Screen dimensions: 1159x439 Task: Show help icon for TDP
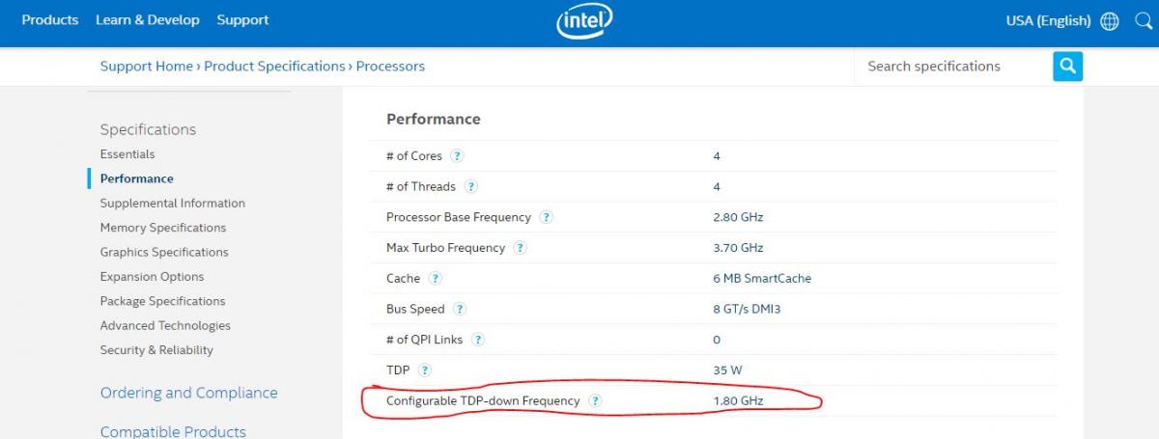click(x=425, y=370)
